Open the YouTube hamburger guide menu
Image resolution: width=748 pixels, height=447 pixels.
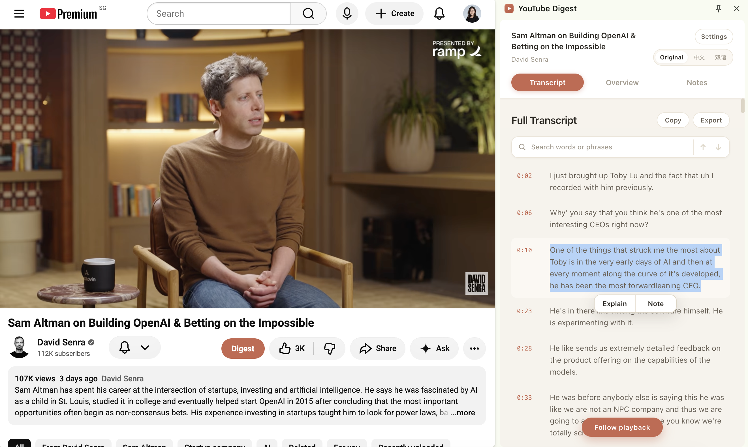[x=19, y=14]
